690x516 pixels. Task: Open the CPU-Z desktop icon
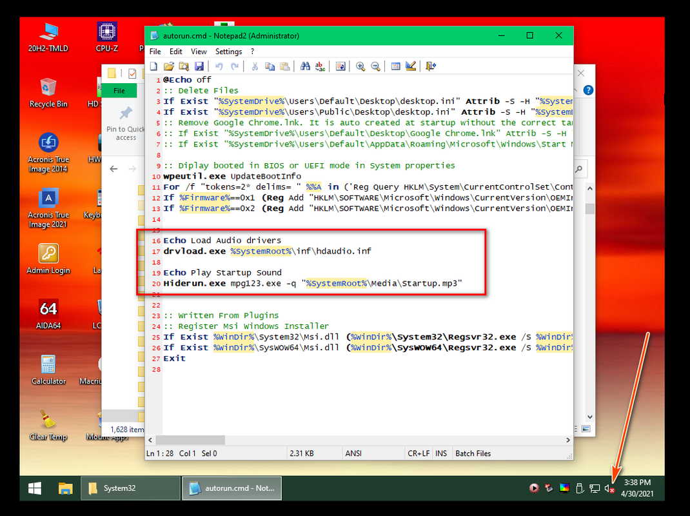pyautogui.click(x=107, y=37)
